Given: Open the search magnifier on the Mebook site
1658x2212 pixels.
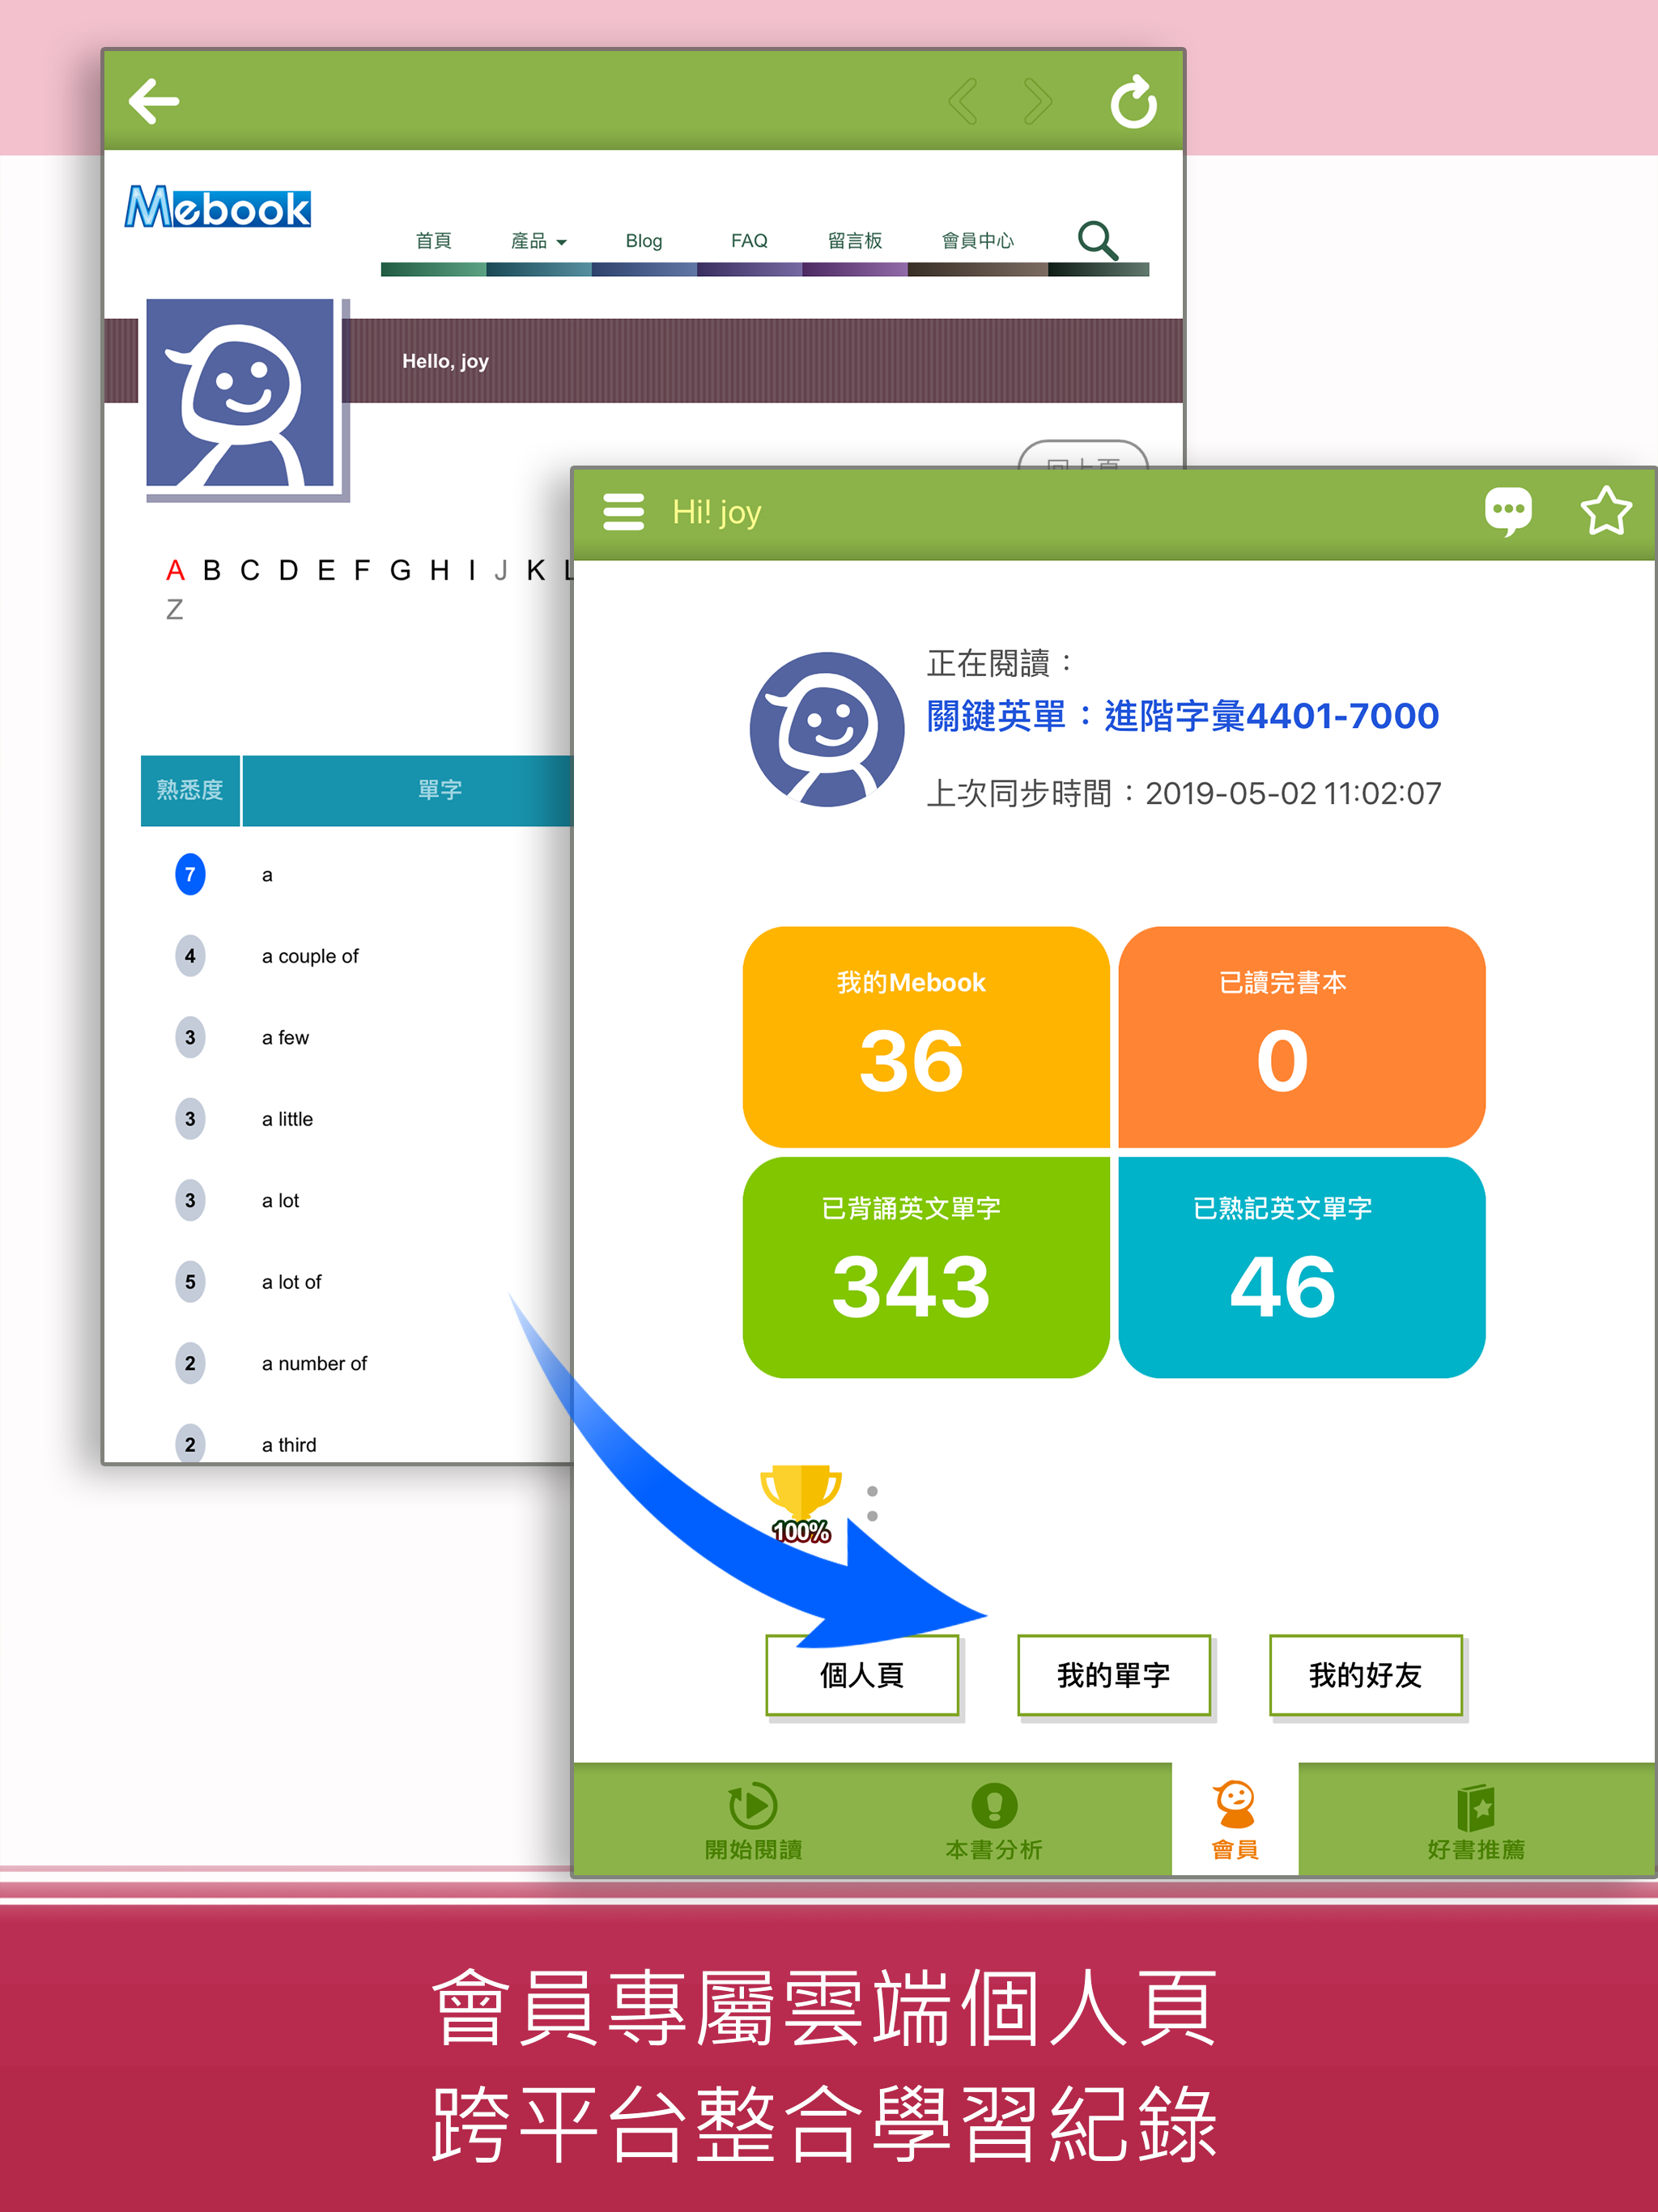Looking at the screenshot, I should 1097,240.
